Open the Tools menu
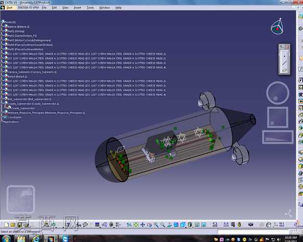This screenshot has width=303, height=242. coord(90,8)
